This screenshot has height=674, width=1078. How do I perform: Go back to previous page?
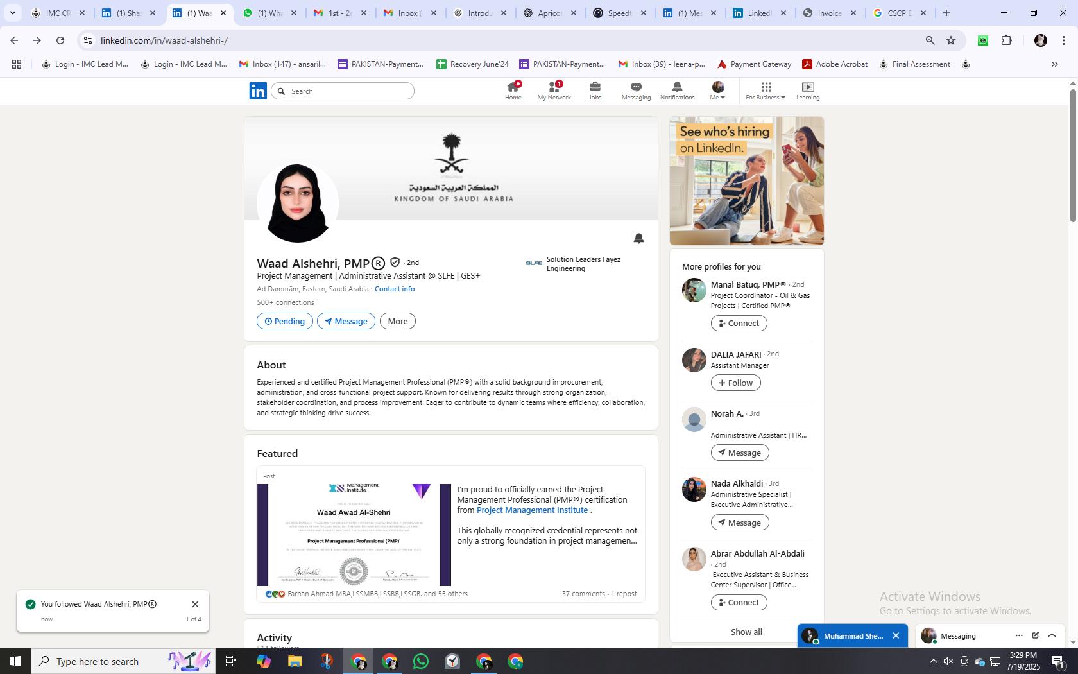pos(14,40)
